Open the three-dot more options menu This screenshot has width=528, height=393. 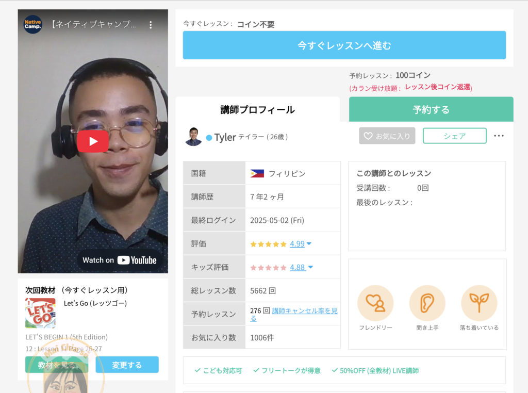pyautogui.click(x=499, y=136)
